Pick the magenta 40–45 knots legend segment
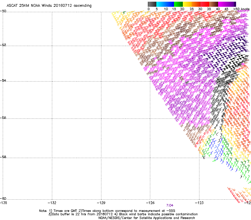Image resolution: width=251 pixels, height=220 pixels. click(223, 4)
